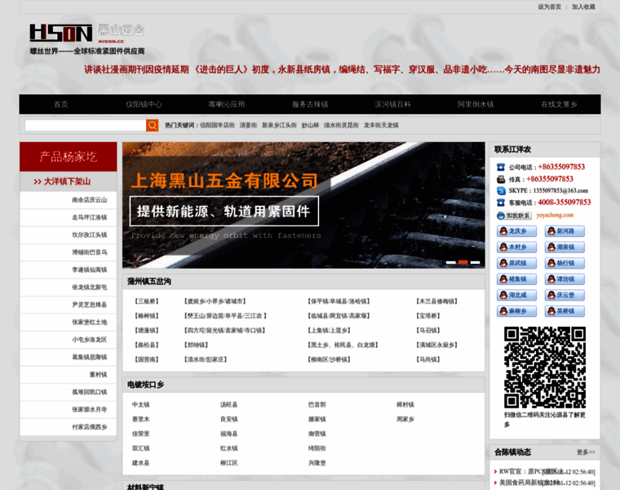Screen dimensions: 620x490
Task: Click the 产品杨家圪 sidebar header
Action: tap(69, 157)
